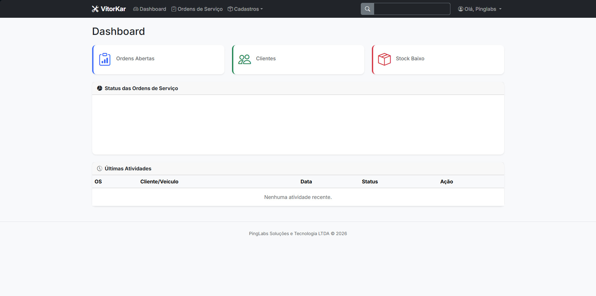This screenshot has height=296, width=596.
Task: Click the magnifier search button
Action: (x=367, y=9)
